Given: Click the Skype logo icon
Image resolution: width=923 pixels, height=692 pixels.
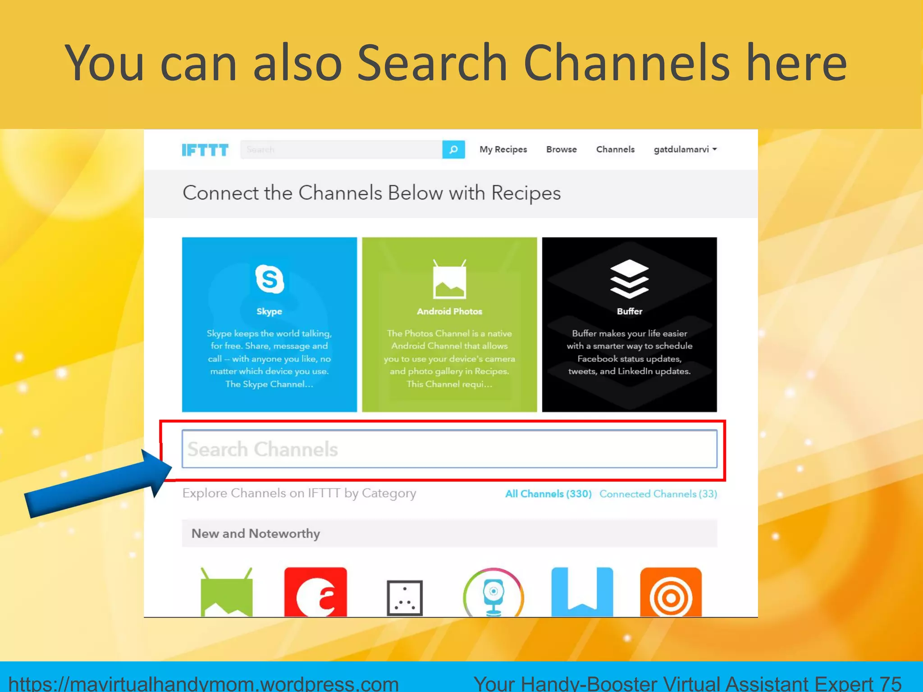Looking at the screenshot, I should coord(270,279).
